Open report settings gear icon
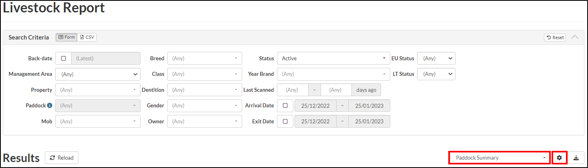The width and height of the screenshot is (588, 168). pyautogui.click(x=559, y=158)
